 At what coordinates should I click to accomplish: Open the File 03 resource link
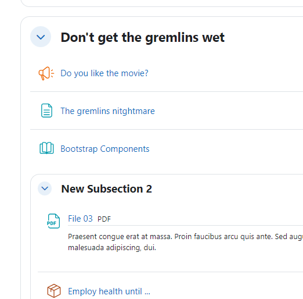pyautogui.click(x=80, y=219)
